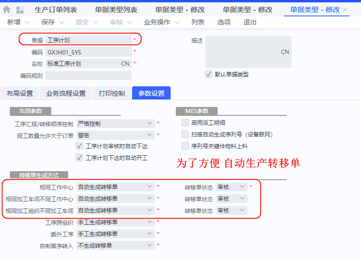This screenshot has height=258, width=361.
Task: Click the 列表 toolbar button
Action: [x=198, y=23]
